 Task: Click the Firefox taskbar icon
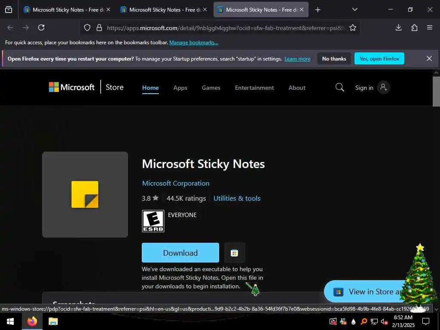tap(32, 321)
